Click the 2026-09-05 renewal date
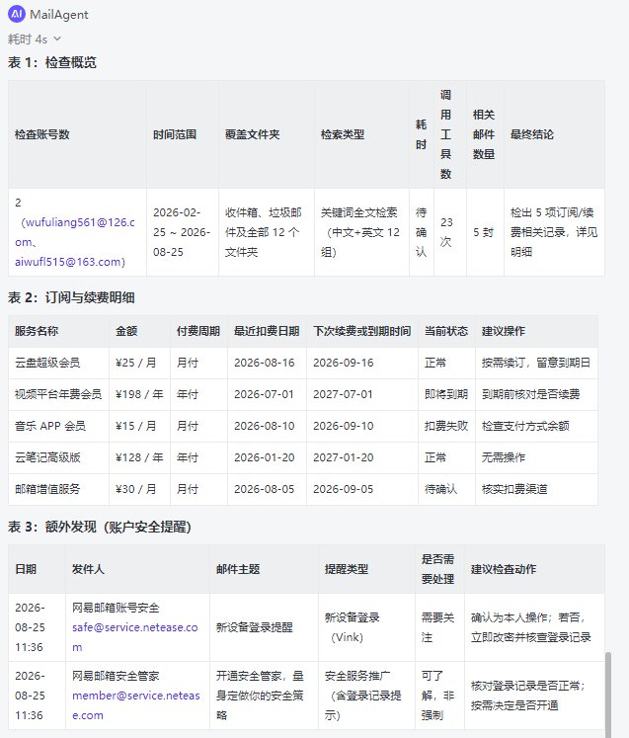 coord(344,489)
